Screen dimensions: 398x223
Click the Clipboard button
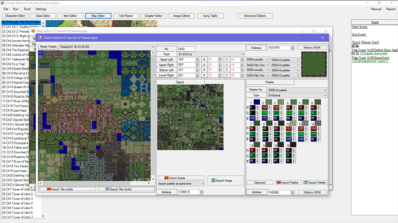click(260, 183)
